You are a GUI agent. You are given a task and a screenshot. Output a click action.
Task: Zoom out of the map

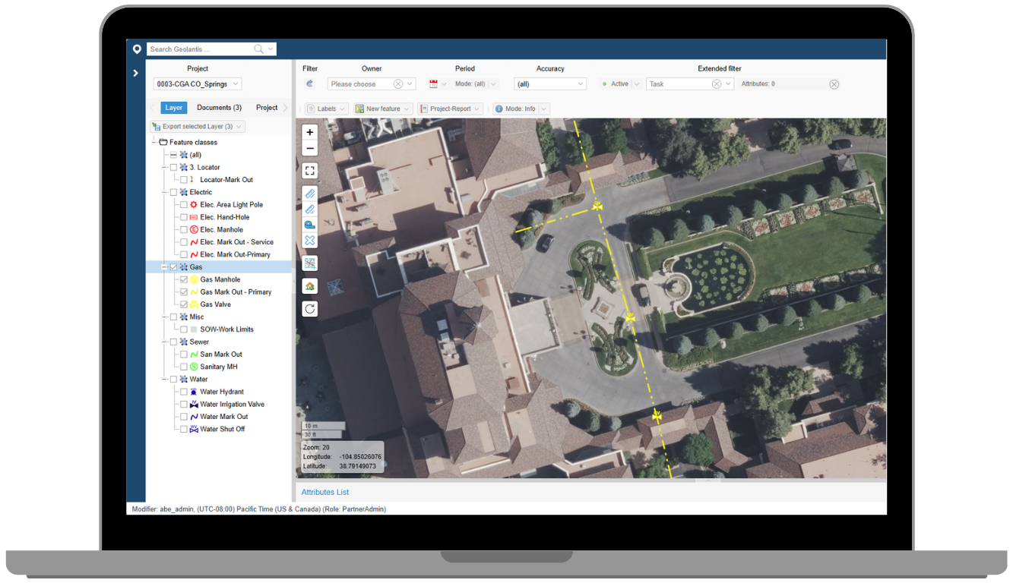click(x=309, y=148)
